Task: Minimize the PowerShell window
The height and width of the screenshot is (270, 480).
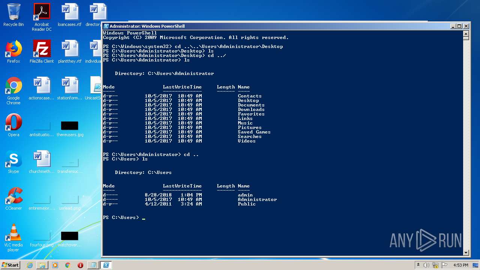Action: point(453,26)
